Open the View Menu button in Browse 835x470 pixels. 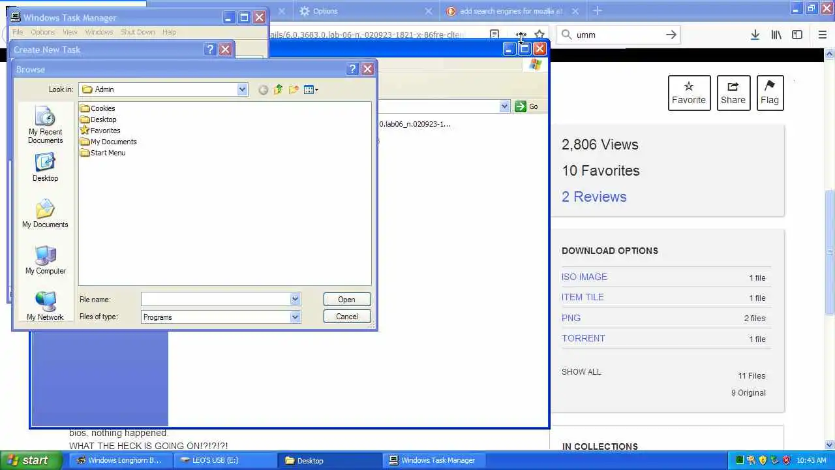tap(311, 89)
